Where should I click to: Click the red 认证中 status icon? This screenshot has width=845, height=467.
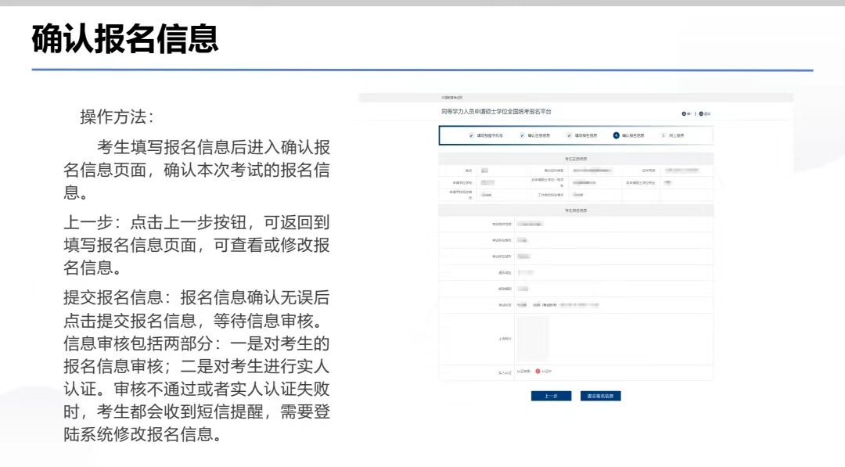[x=536, y=371]
